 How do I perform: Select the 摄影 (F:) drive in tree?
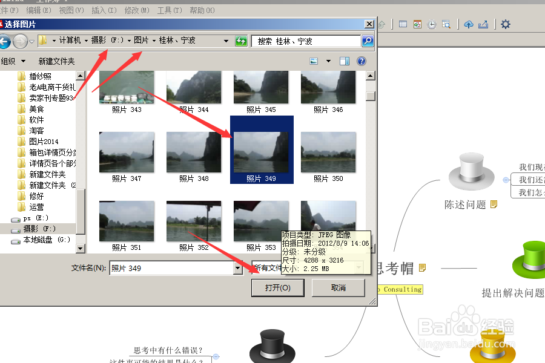34,229
